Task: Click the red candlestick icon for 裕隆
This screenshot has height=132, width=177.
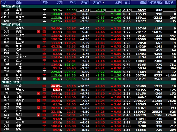Action: coord(44,129)
